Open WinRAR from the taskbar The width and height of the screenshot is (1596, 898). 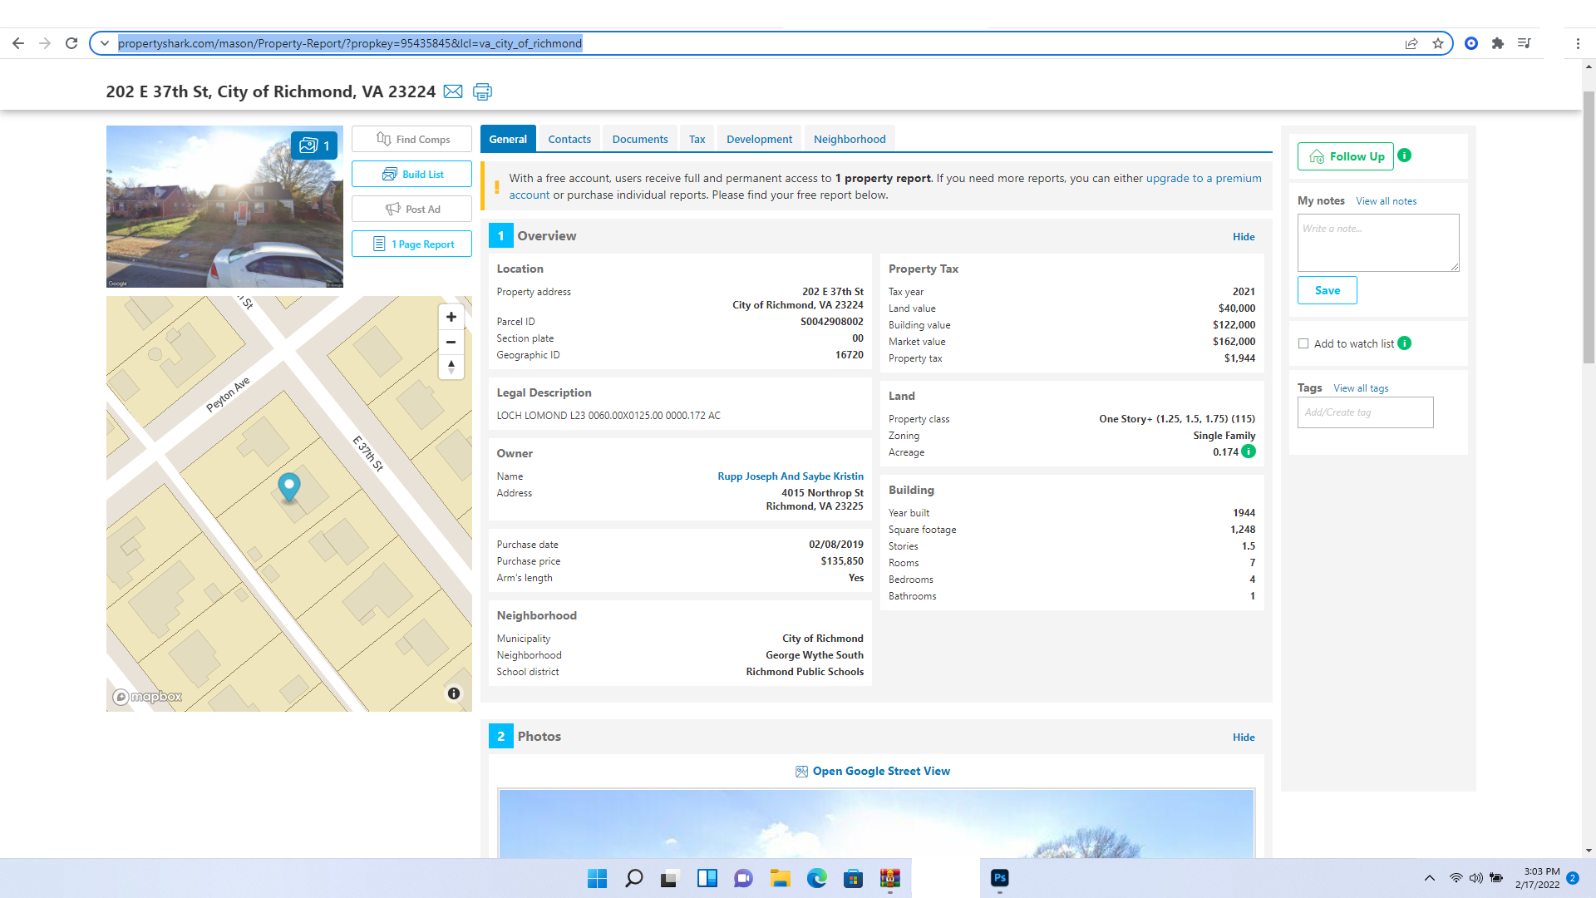889,878
